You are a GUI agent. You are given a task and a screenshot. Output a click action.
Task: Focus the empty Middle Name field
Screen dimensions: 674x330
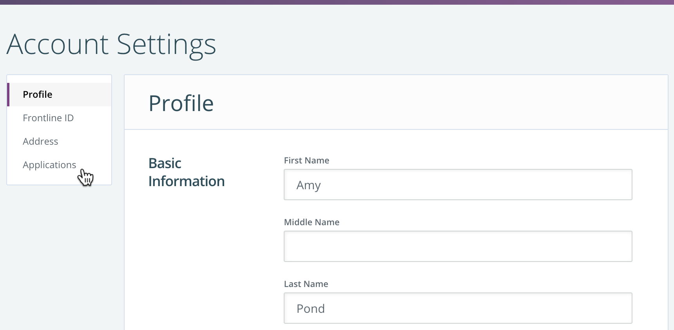point(458,246)
